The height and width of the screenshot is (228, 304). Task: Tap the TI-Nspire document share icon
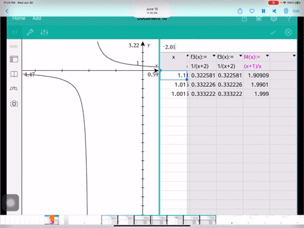pos(244,19)
